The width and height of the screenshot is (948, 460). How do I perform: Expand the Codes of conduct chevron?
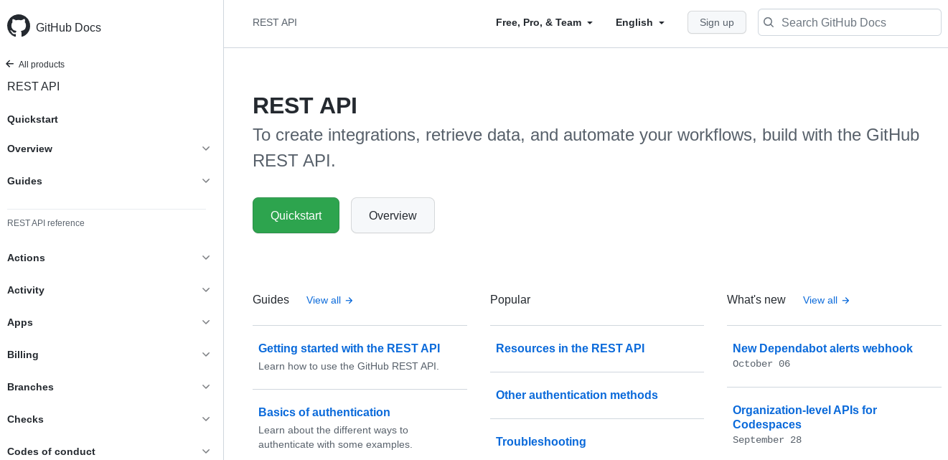(x=206, y=451)
